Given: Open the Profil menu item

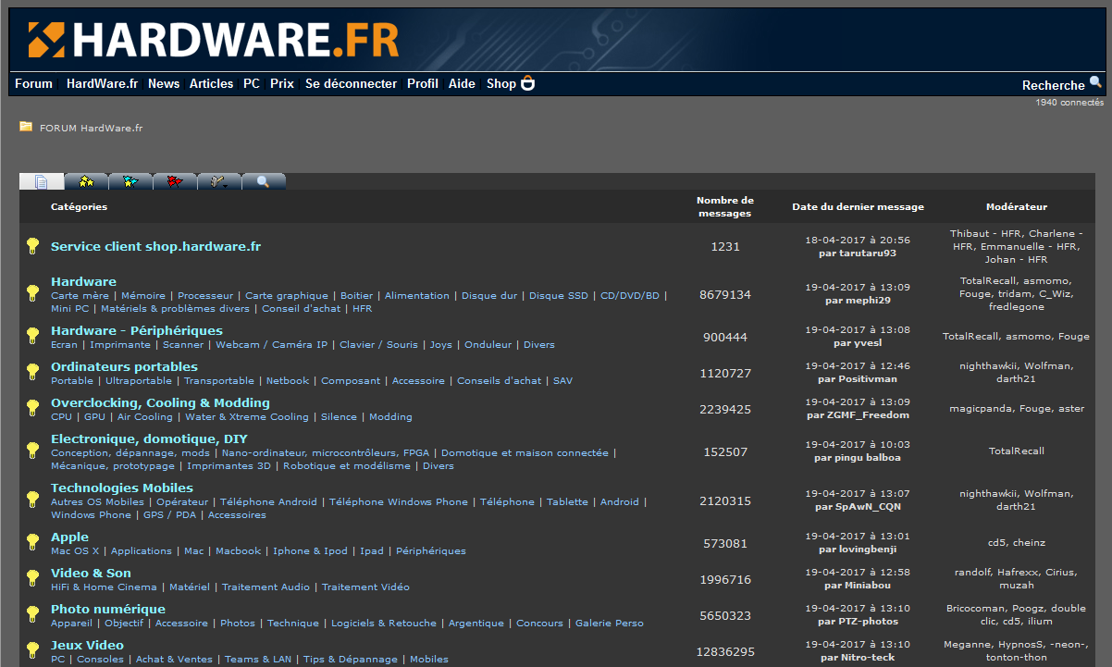Looking at the screenshot, I should click(423, 83).
